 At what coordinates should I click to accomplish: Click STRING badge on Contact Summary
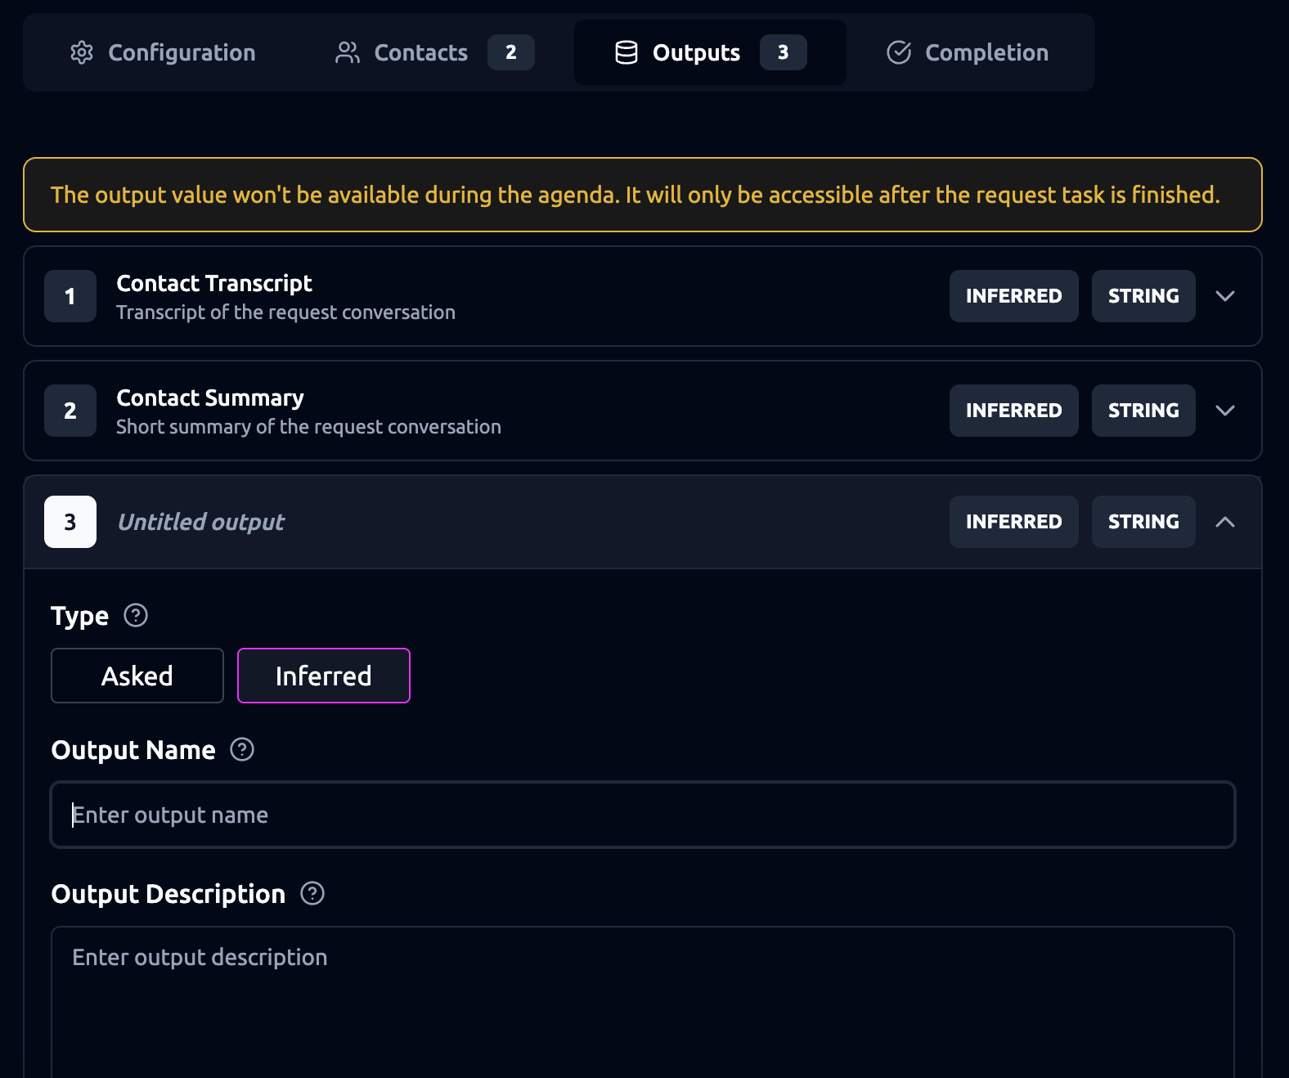point(1143,411)
